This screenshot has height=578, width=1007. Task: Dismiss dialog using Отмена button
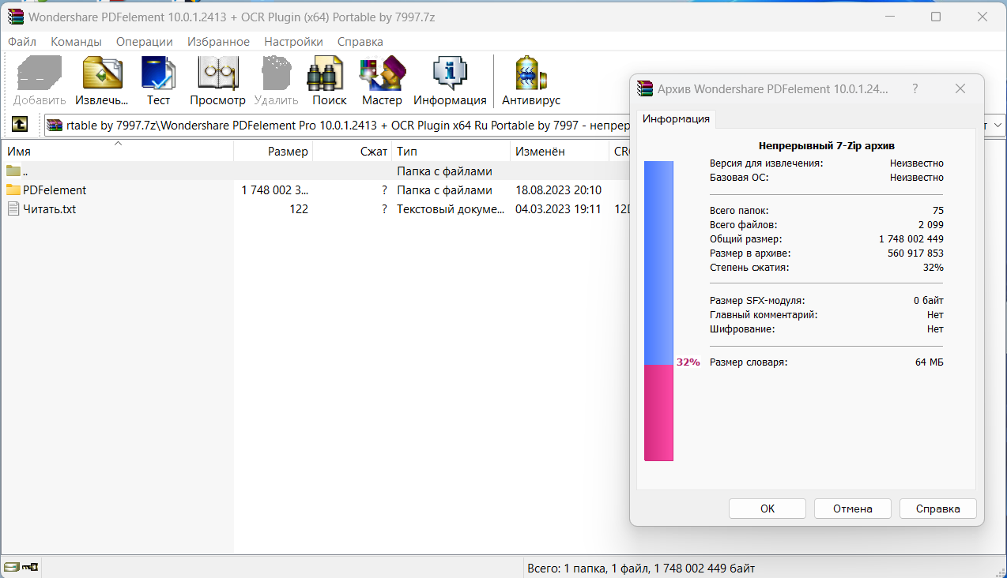852,508
